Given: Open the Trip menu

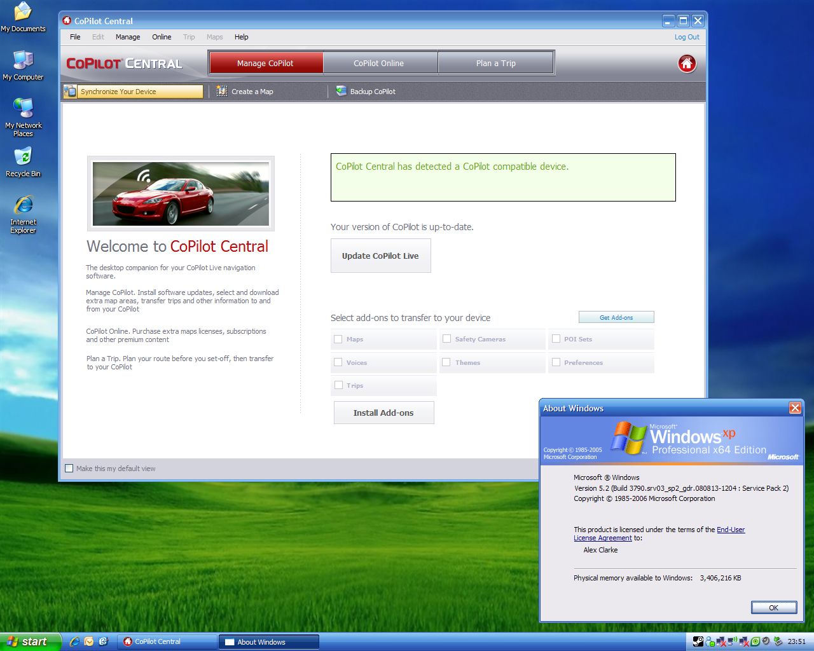Looking at the screenshot, I should coord(189,37).
